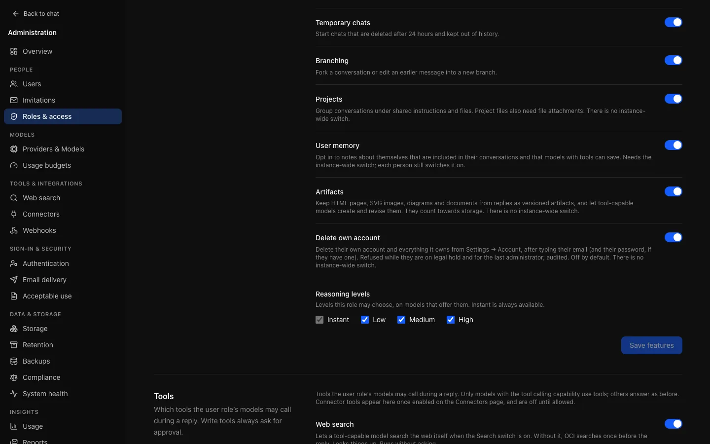Image resolution: width=710 pixels, height=444 pixels.
Task: Click the Reasoning levels heading
Action: coord(343,294)
